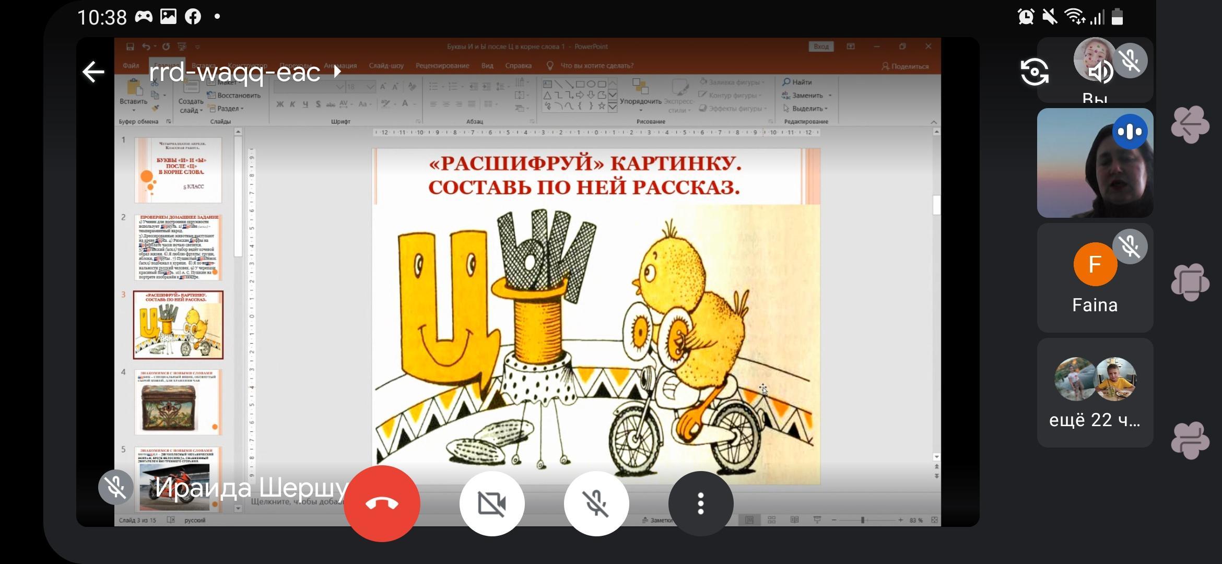The image size is (1222, 564).
Task: Toggle the muted microphone button
Action: click(596, 503)
